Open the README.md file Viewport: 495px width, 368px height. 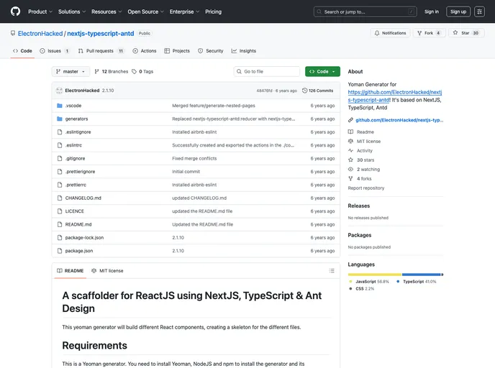pos(78,224)
